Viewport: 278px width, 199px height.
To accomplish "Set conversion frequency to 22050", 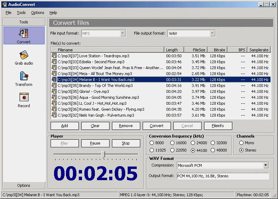I will pos(173,150).
